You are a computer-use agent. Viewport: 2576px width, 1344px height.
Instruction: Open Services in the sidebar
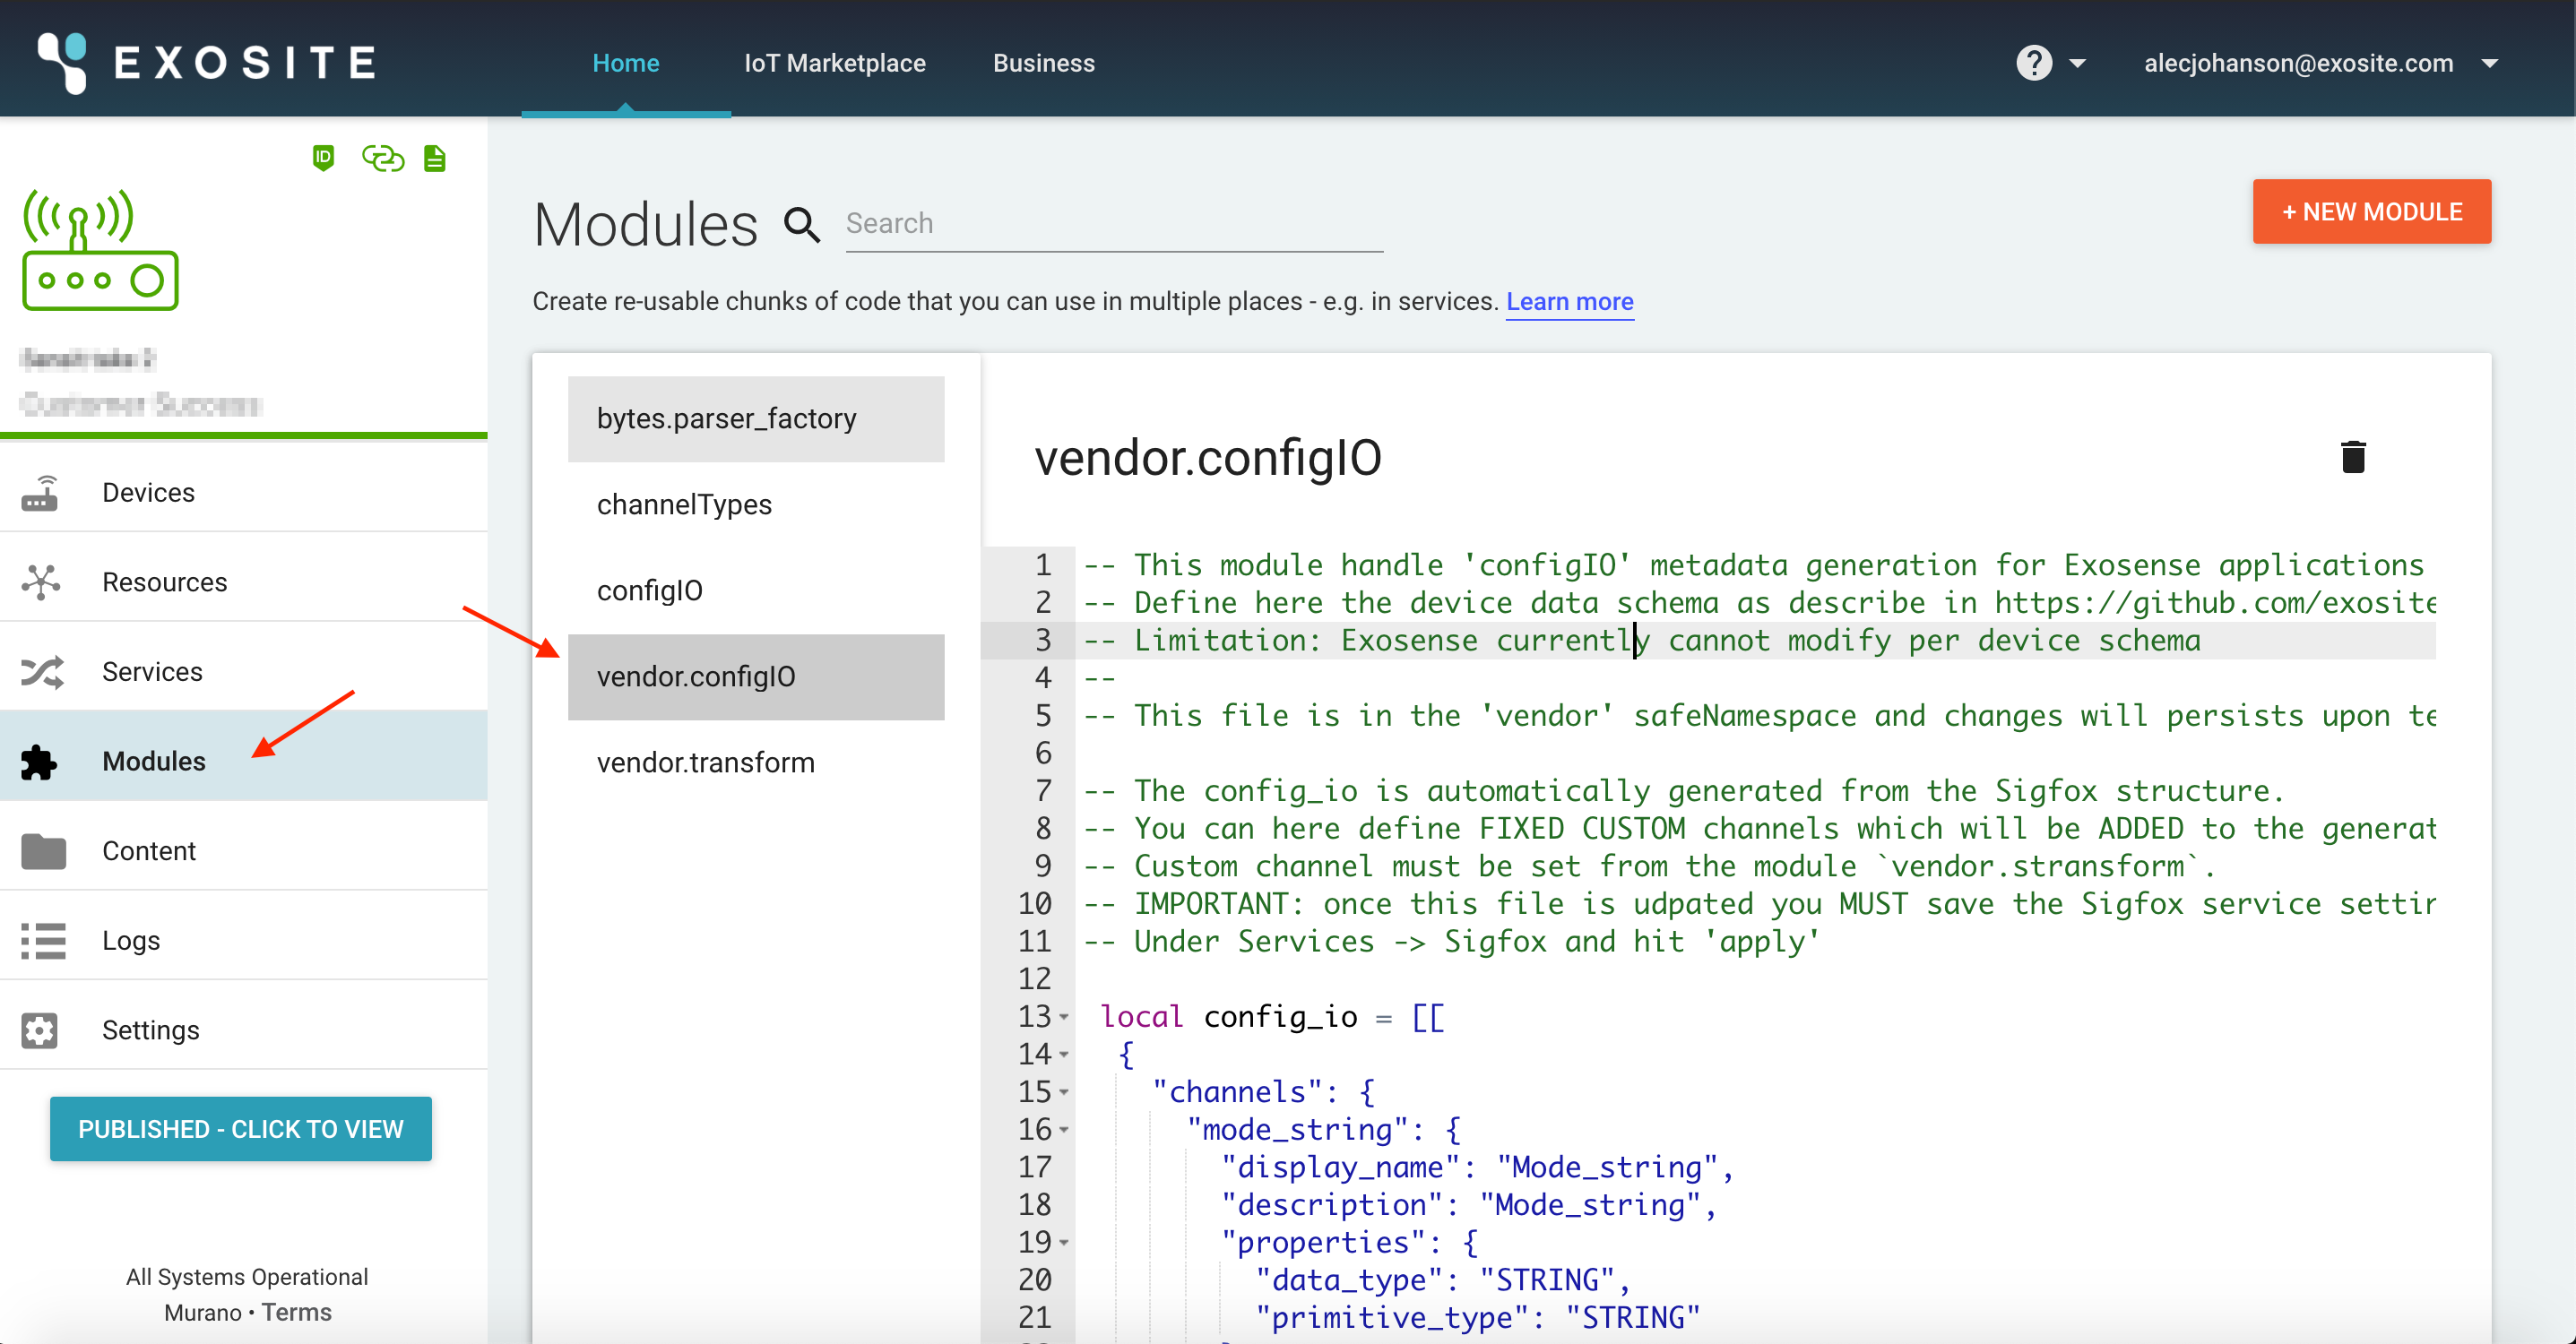point(244,672)
